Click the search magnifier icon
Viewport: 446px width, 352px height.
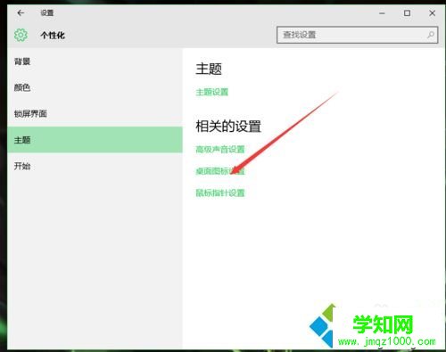point(431,35)
